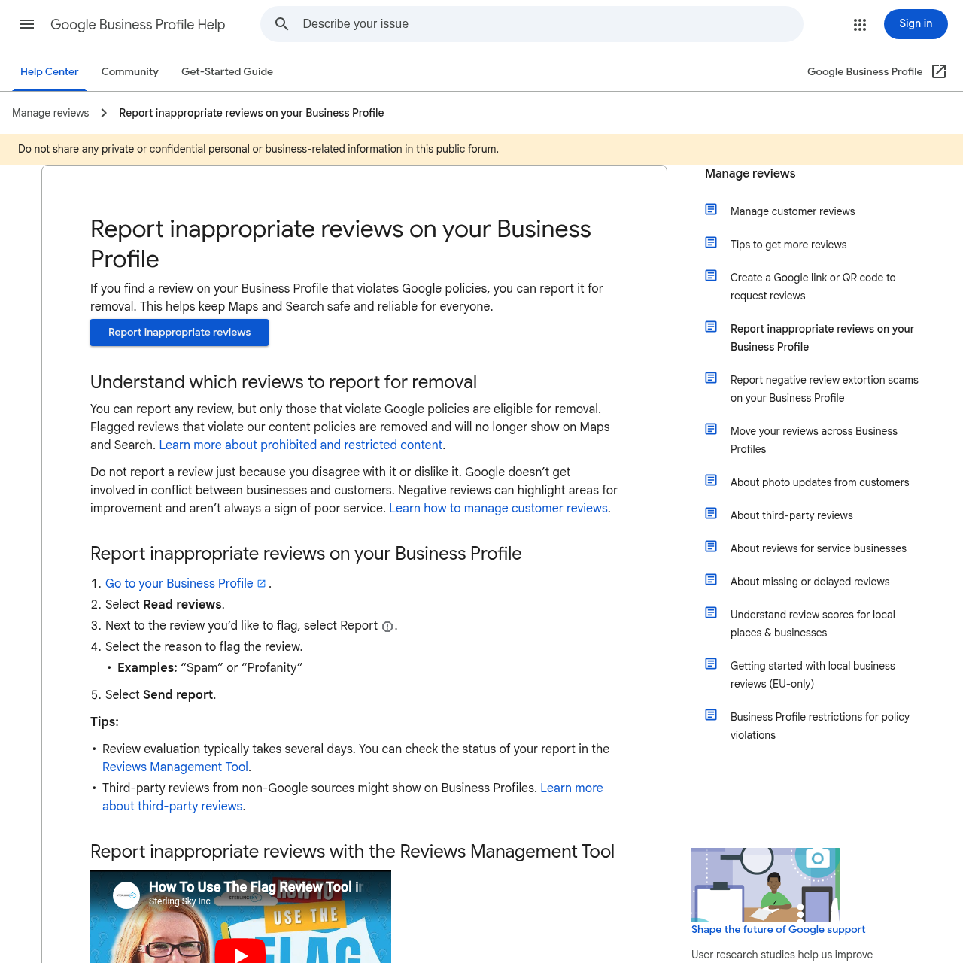Viewport: 963px width, 963px height.
Task: Click the Sign in button
Action: point(916,24)
